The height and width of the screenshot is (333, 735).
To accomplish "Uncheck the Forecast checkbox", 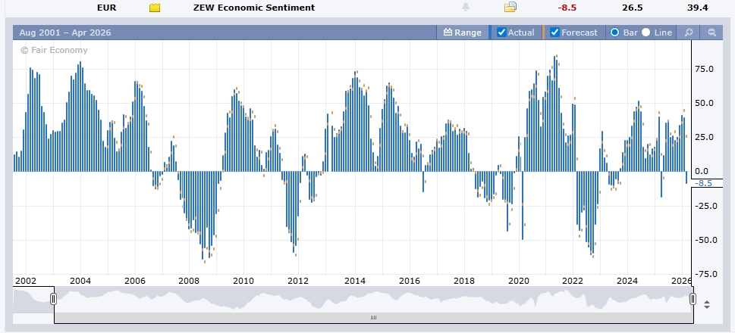I will click(554, 33).
